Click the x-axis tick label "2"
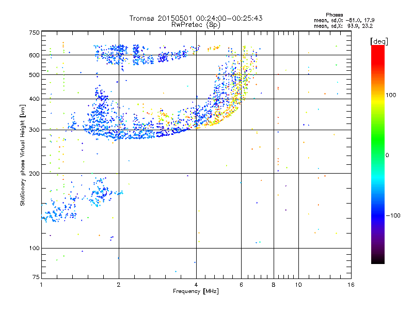The width and height of the screenshot is (413, 310). (119, 285)
